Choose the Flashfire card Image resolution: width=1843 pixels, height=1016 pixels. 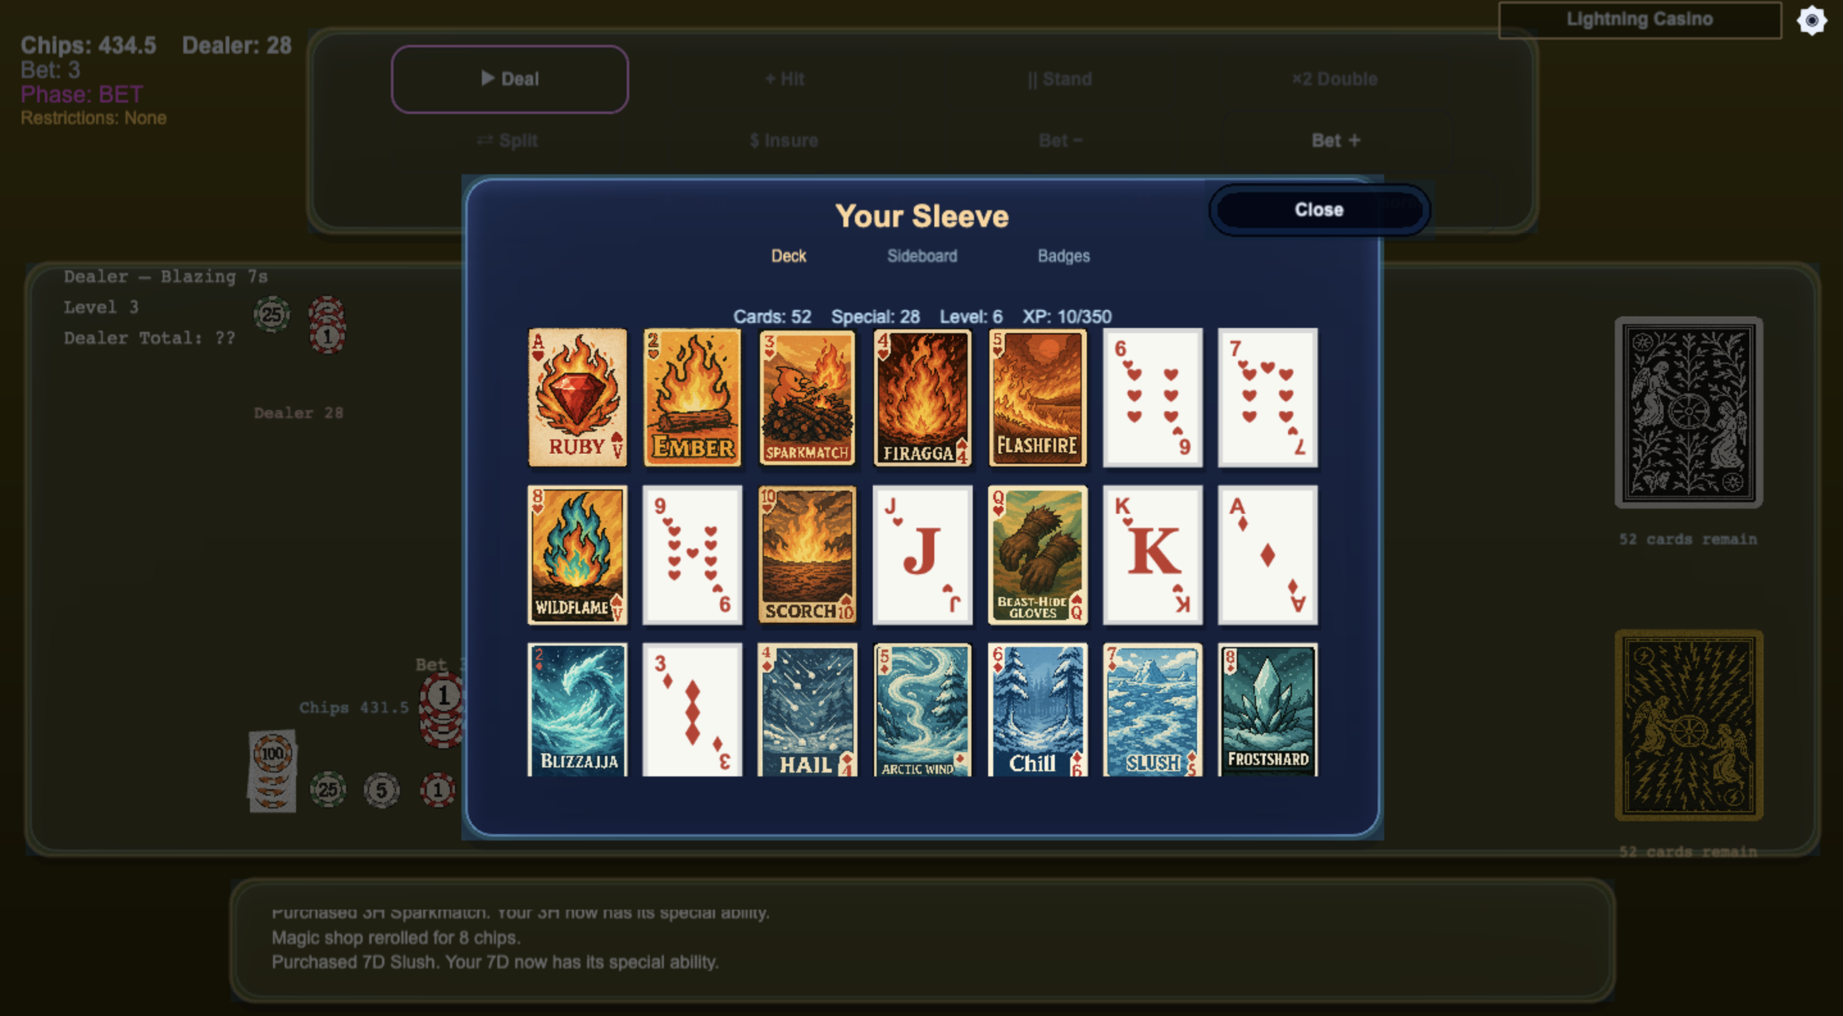point(1037,398)
